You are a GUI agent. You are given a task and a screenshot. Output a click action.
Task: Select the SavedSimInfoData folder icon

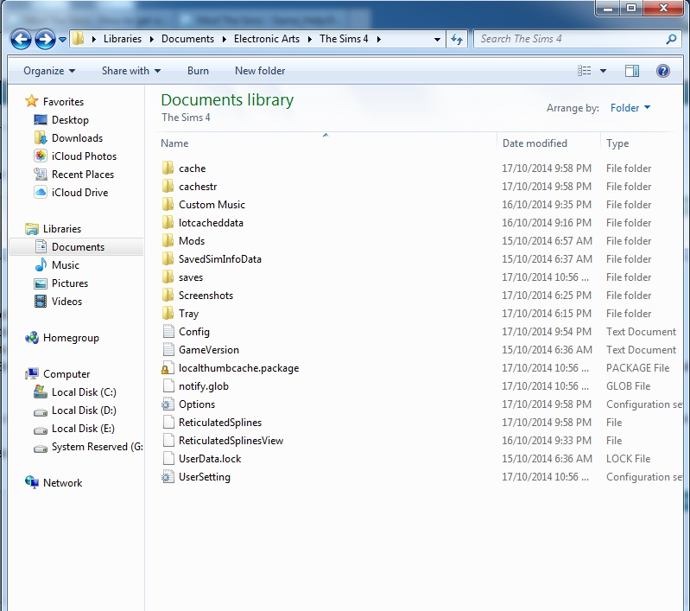[x=168, y=259]
